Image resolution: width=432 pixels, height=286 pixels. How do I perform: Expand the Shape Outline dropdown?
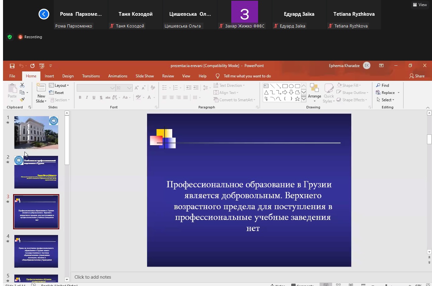(353, 93)
